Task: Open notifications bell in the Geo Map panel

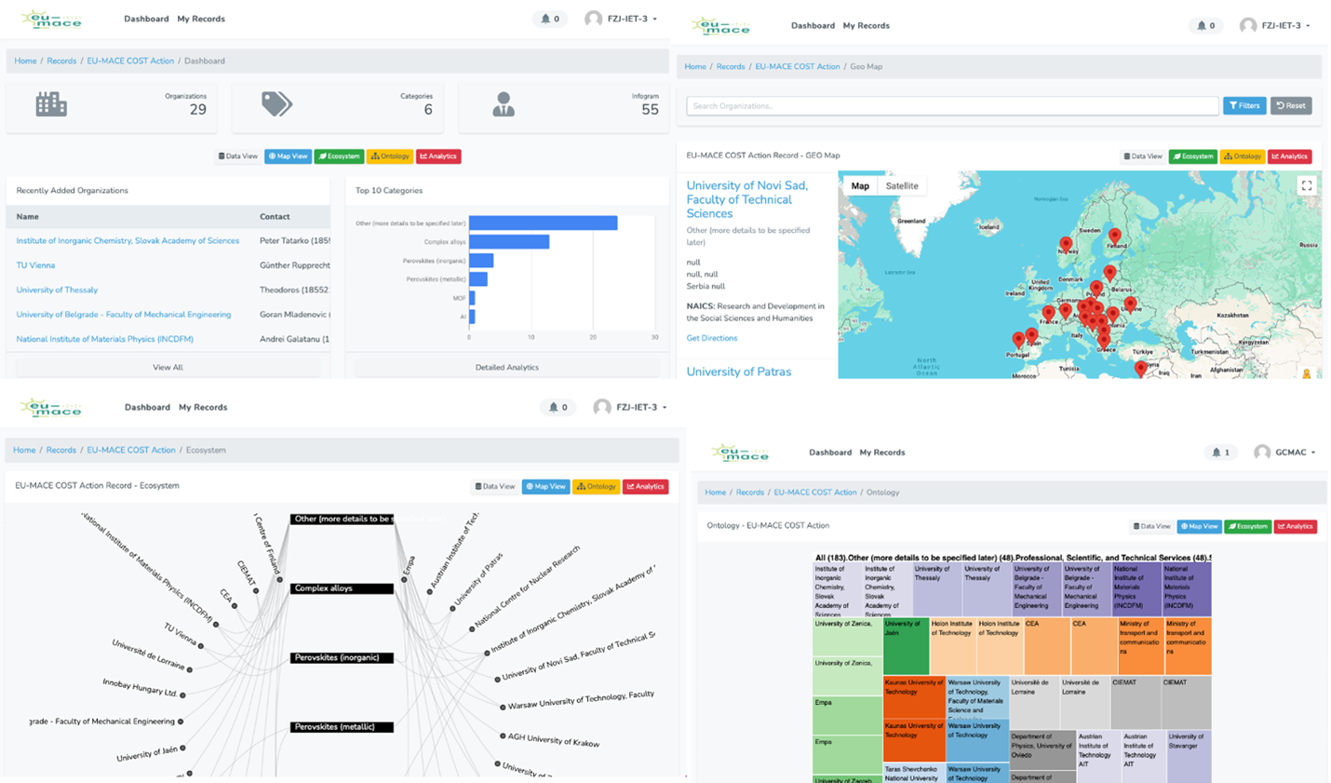Action: click(x=1206, y=25)
